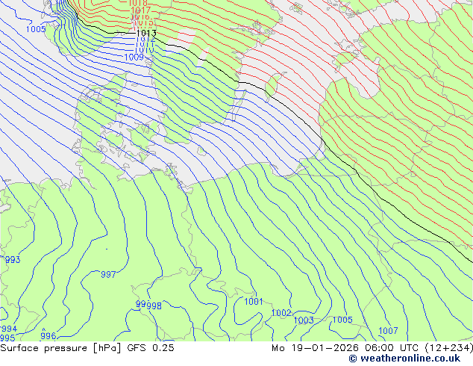Click the blue 1002 isobar label
473x366 pixels.
pos(281,313)
